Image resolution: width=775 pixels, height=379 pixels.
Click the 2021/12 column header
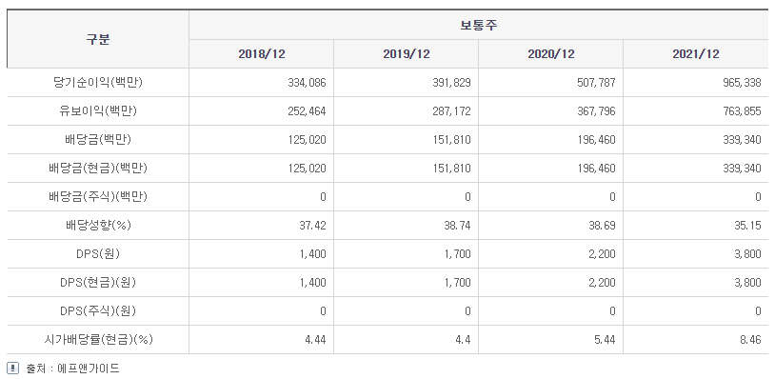coord(695,54)
